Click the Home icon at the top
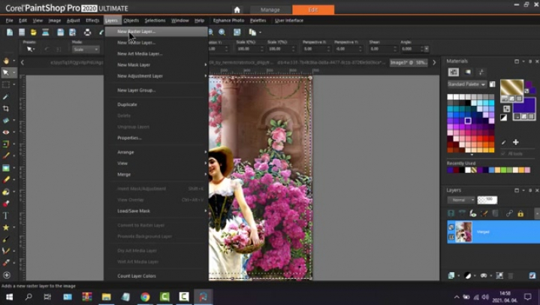This screenshot has height=305, width=540. (237, 10)
